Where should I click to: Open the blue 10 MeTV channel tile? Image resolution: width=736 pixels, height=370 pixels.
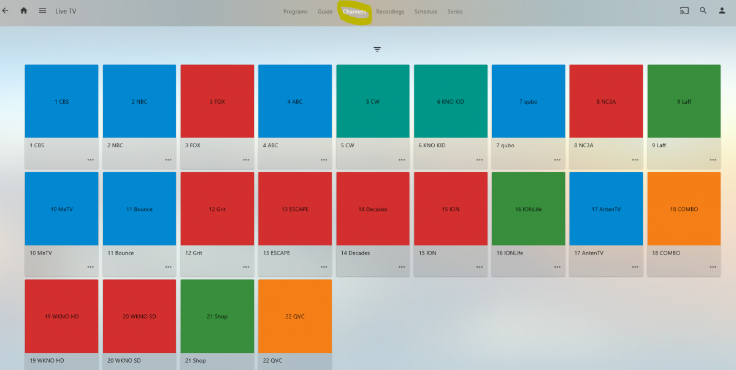coord(61,209)
